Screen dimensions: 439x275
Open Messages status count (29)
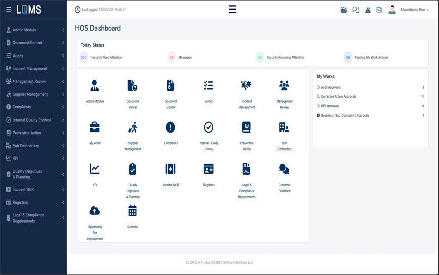pos(180,58)
